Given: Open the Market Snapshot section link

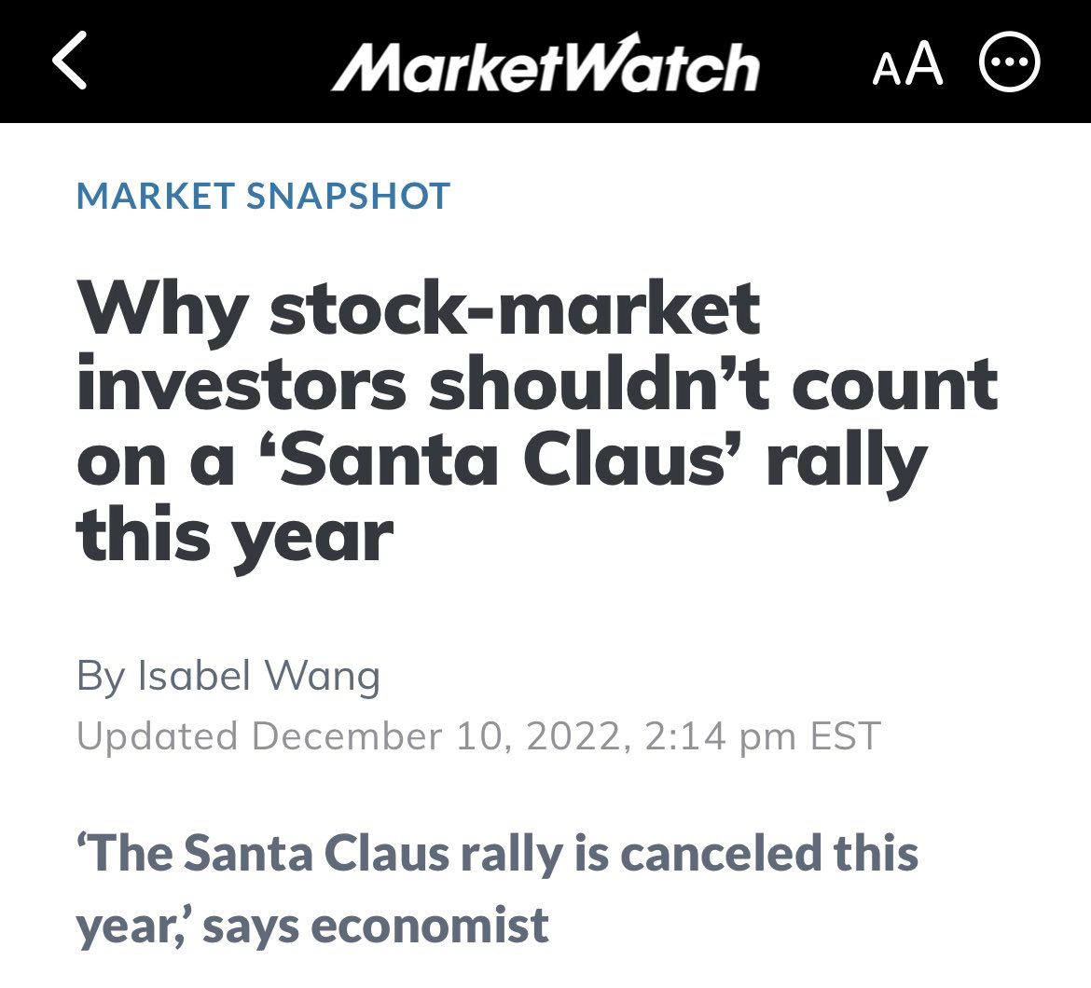Looking at the screenshot, I should pos(263,196).
